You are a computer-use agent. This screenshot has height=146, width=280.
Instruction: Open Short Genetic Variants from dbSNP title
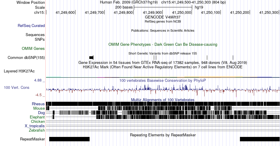coord(163,53)
